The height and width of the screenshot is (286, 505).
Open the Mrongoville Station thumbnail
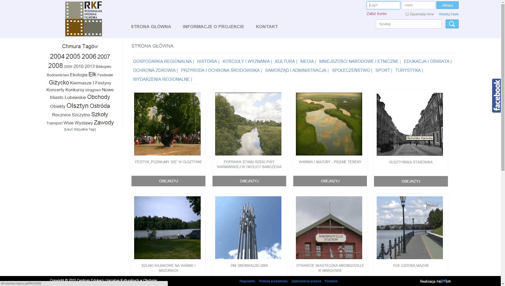[x=329, y=228]
